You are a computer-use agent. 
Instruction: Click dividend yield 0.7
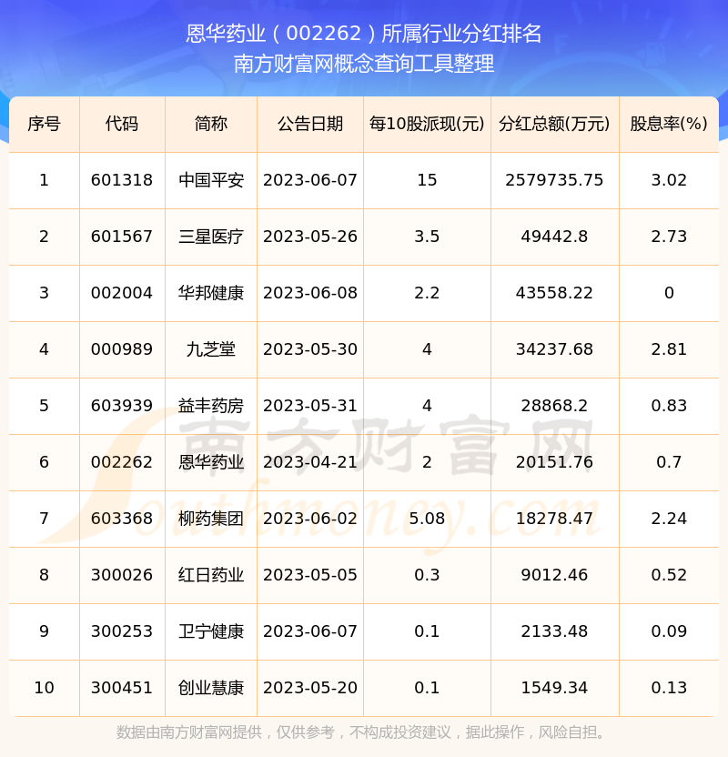[669, 462]
